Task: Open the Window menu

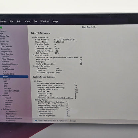Action: tap(45, 21)
